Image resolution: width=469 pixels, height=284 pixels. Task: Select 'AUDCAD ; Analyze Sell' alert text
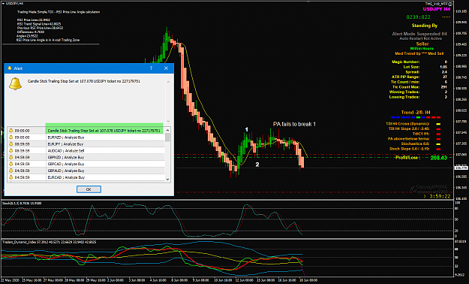pyautogui.click(x=66, y=151)
